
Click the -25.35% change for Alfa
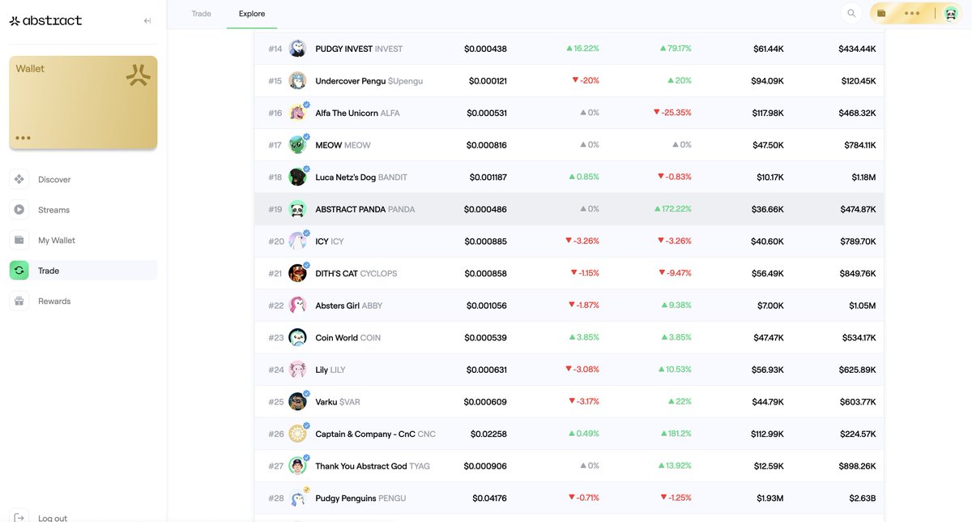672,113
